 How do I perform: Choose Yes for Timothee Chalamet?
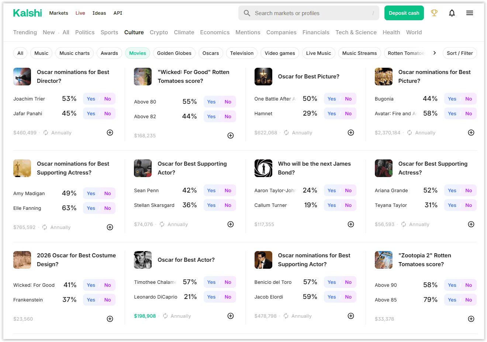pyautogui.click(x=211, y=282)
